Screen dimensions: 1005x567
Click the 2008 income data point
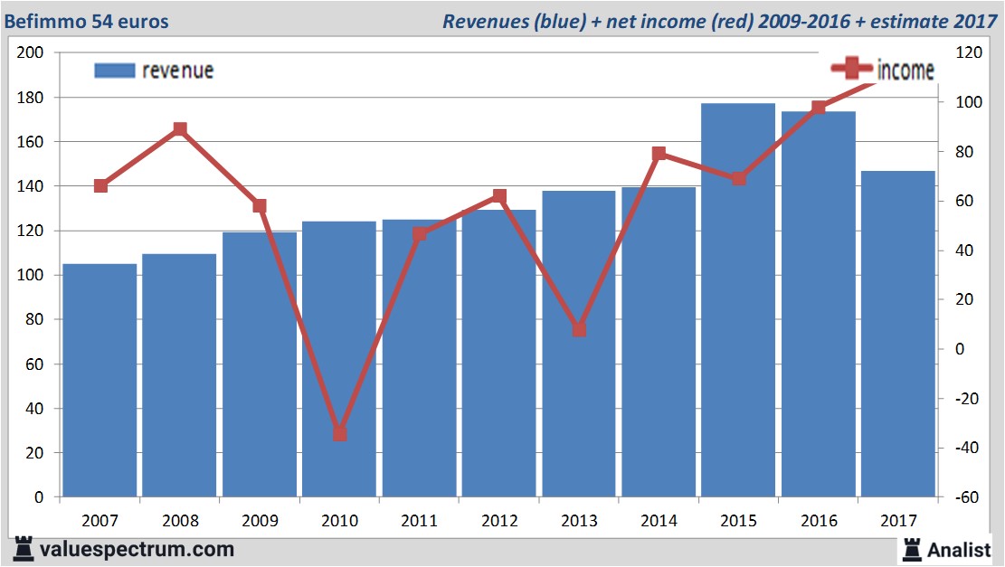(180, 129)
